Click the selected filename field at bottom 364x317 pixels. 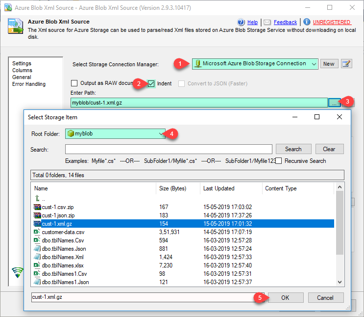[x=147, y=297]
